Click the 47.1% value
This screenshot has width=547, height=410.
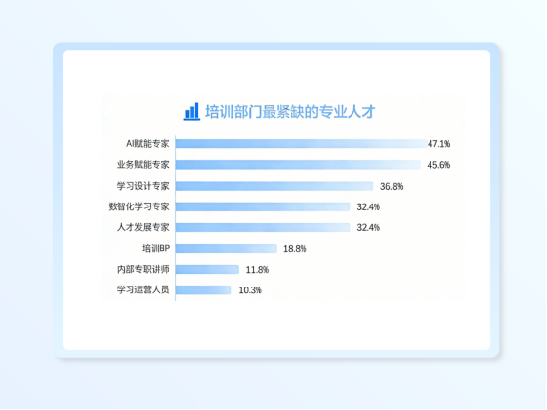438,144
